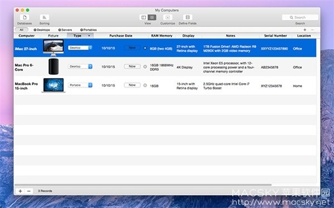Open Type dropdown for iMac 27-inch
This screenshot has width=334, height=208.
pos(80,48)
